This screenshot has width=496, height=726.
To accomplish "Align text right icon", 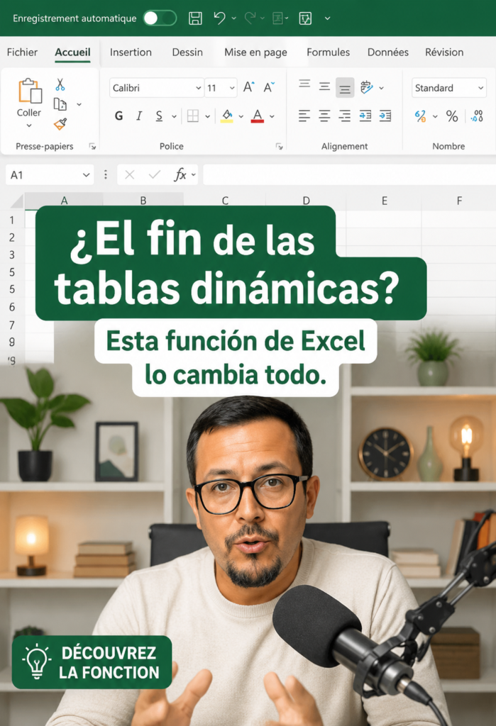I will click(344, 116).
